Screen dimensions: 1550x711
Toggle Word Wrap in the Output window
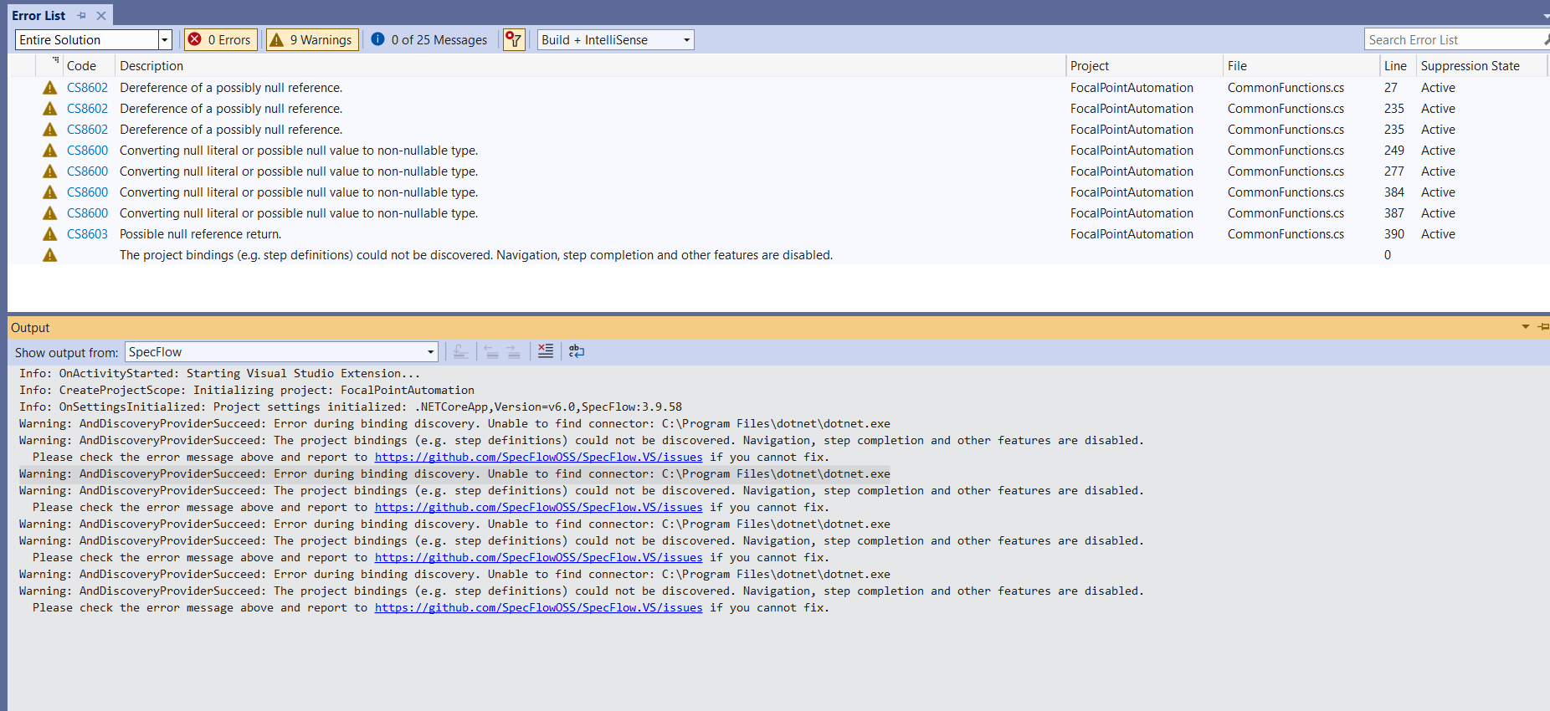tap(577, 351)
